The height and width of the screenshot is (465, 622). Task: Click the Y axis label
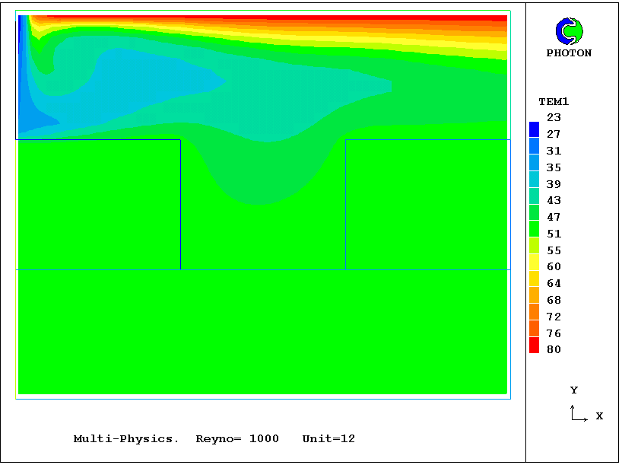(x=574, y=390)
